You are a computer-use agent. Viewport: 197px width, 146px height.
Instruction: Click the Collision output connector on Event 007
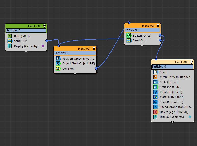coord(96,68)
